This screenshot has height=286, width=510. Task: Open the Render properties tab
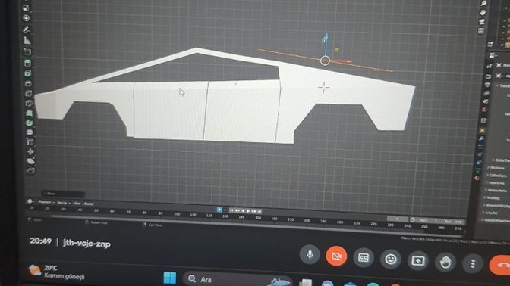click(x=489, y=76)
